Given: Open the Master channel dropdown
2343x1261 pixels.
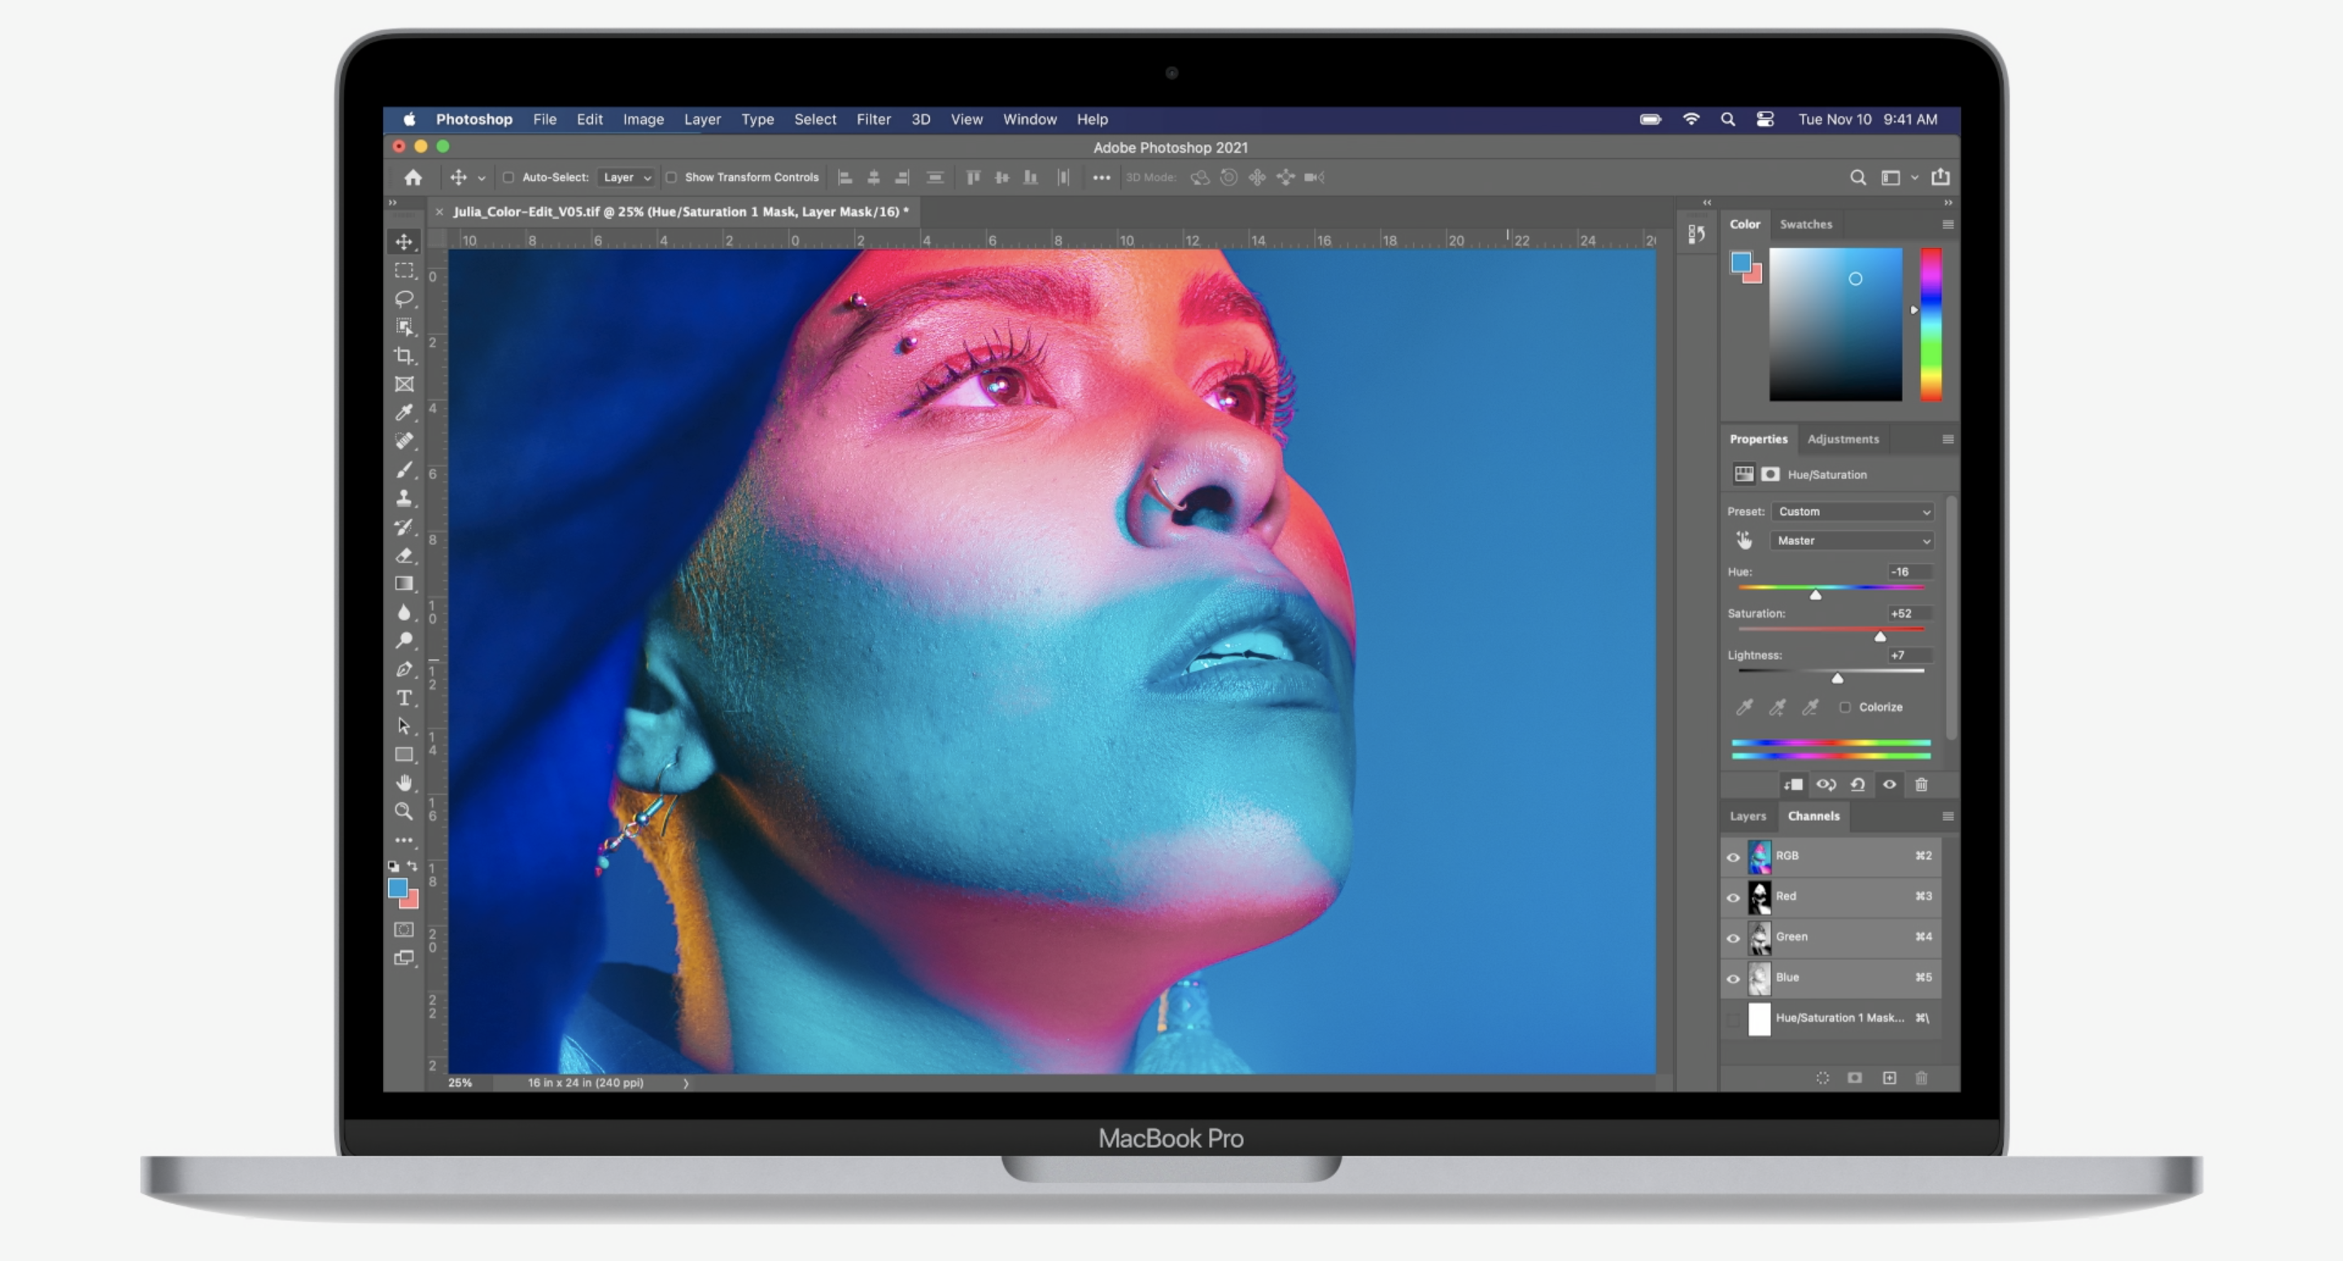Looking at the screenshot, I should pyautogui.click(x=1851, y=540).
